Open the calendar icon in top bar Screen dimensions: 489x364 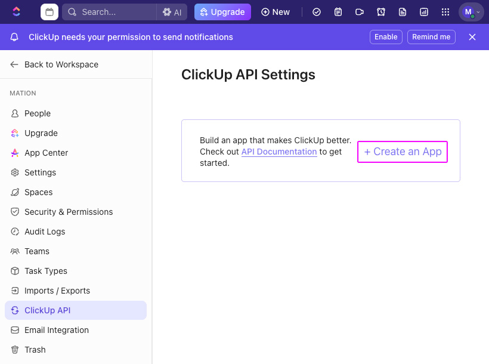49,12
